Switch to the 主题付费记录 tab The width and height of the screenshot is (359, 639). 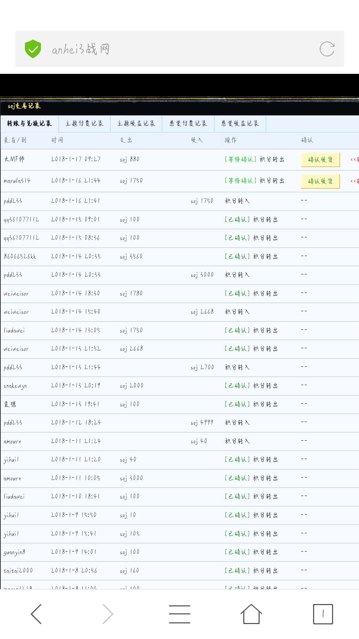pyautogui.click(x=84, y=123)
